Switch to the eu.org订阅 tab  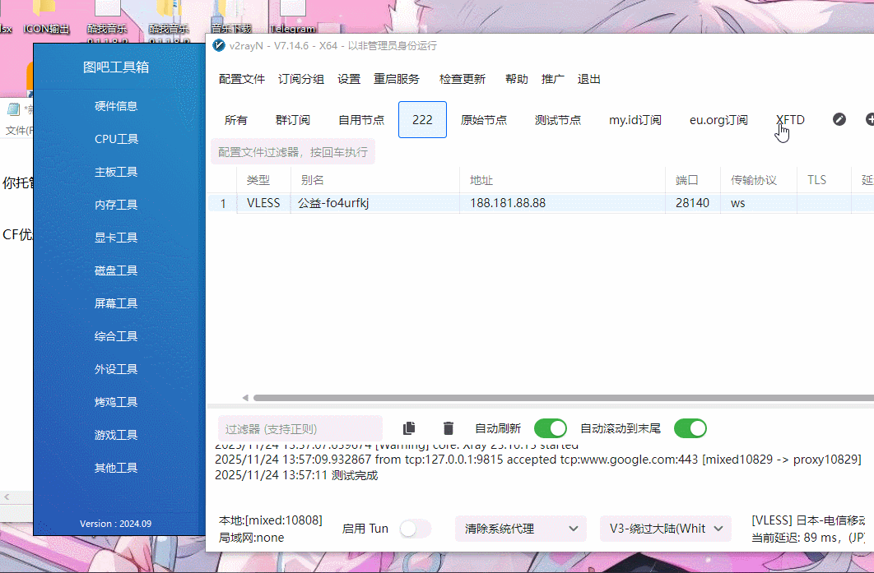point(718,120)
